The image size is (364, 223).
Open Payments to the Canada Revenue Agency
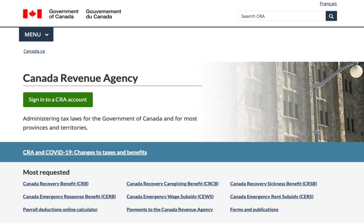pyautogui.click(x=170, y=209)
